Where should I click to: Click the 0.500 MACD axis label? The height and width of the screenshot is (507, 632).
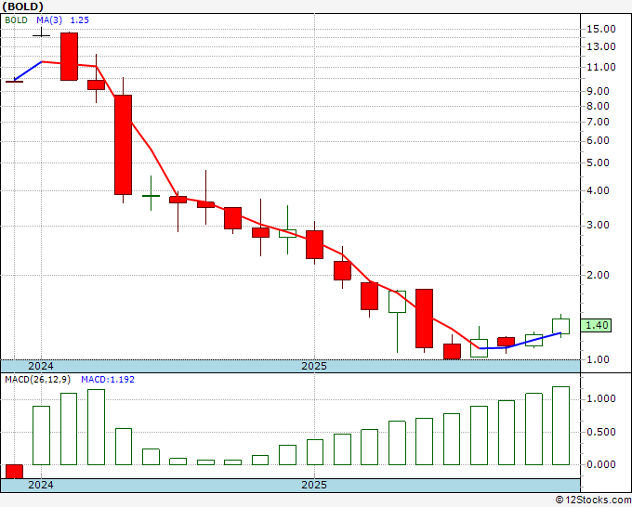pyautogui.click(x=601, y=432)
